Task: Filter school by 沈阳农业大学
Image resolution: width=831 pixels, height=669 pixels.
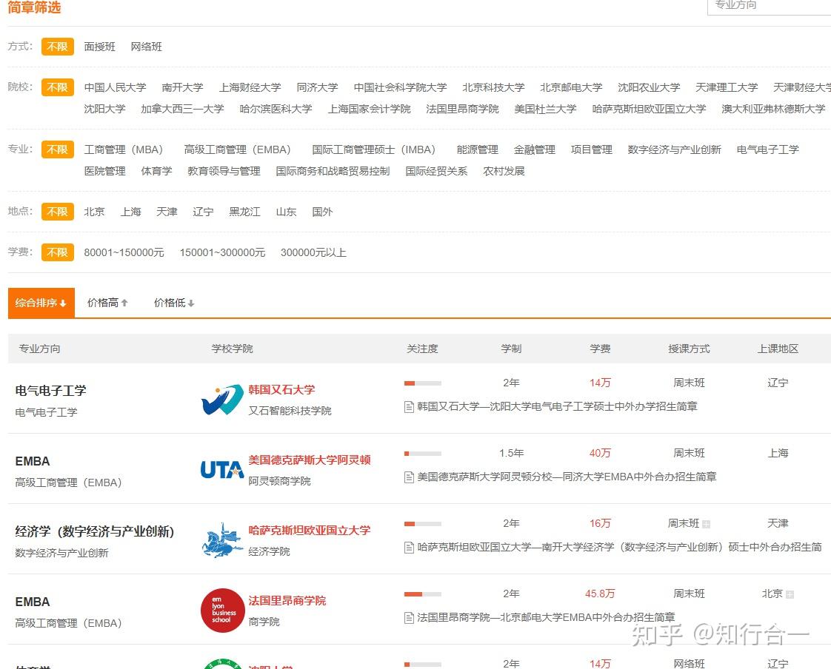Action: click(650, 87)
